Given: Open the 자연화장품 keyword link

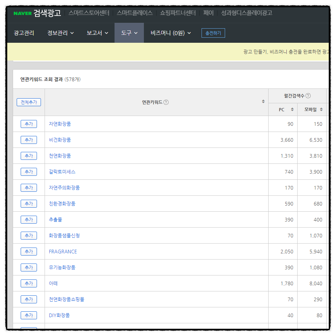Looking at the screenshot, I should click(x=60, y=124).
